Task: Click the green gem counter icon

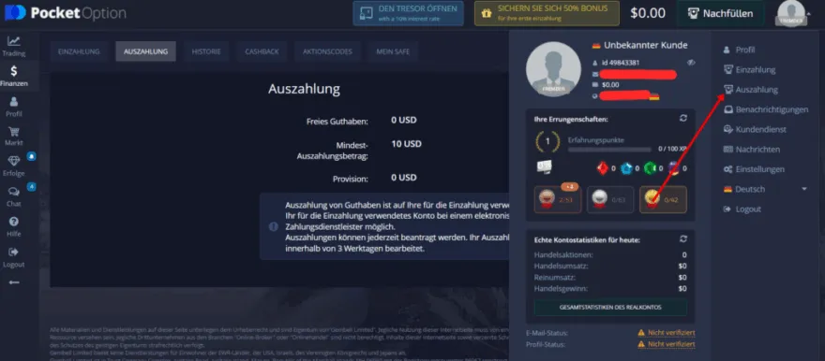Action: point(650,168)
